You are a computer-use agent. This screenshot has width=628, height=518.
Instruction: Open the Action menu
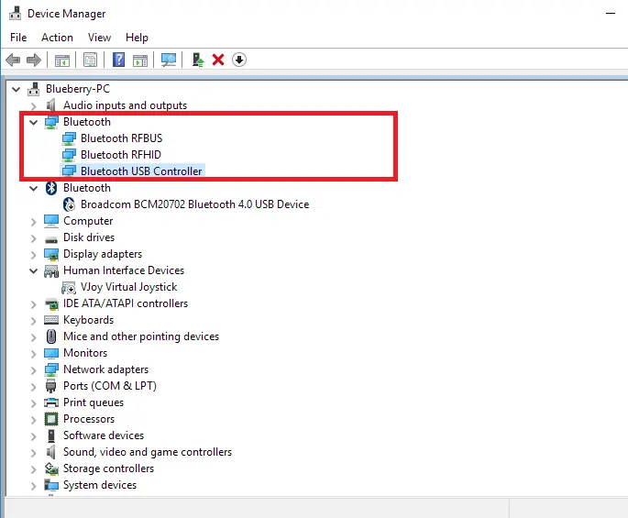pos(57,38)
